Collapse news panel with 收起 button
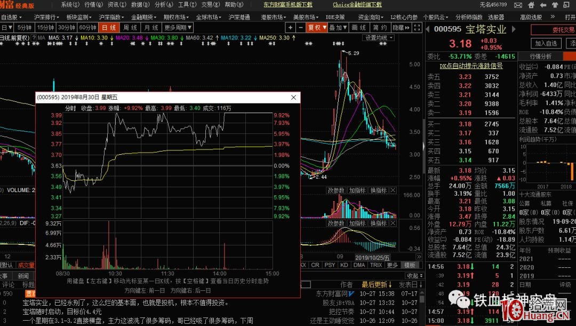 (x=414, y=276)
